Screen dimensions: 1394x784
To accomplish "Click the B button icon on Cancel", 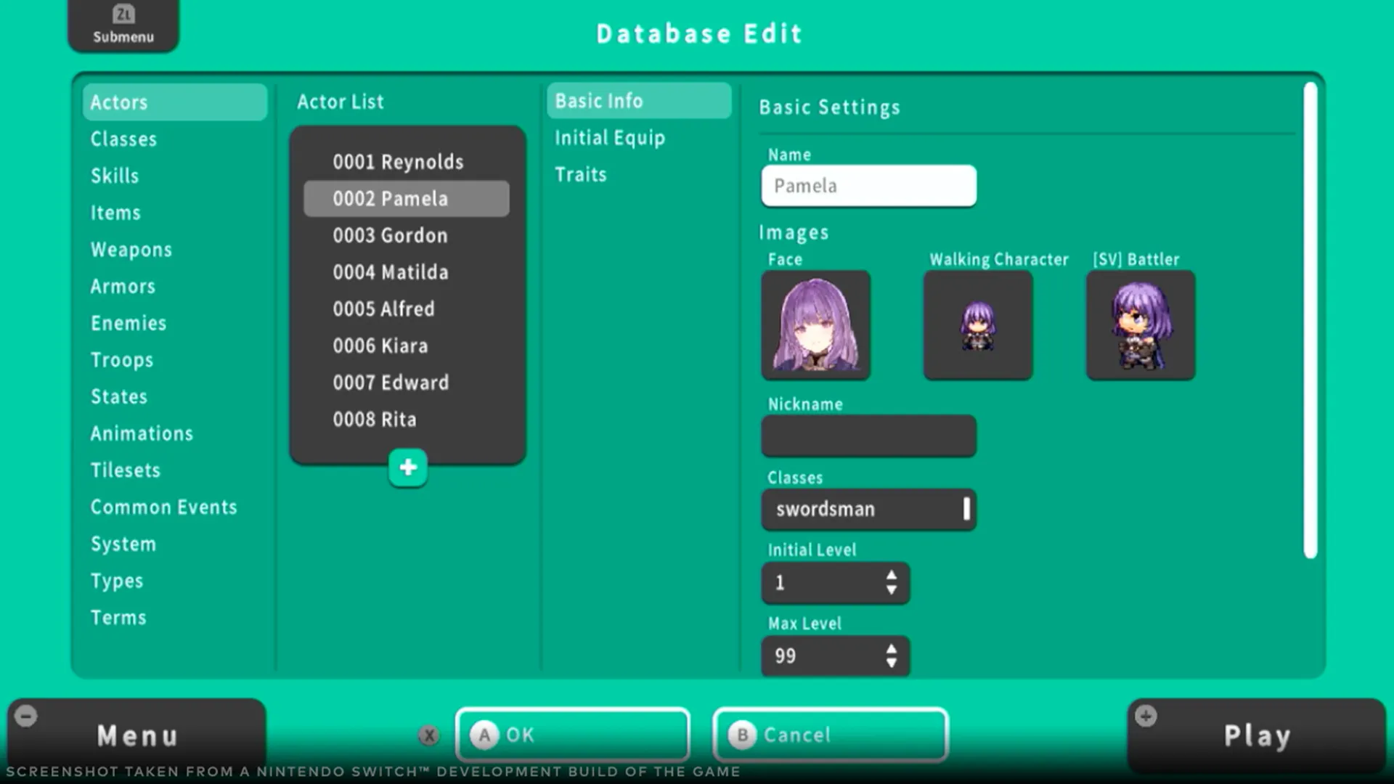I will point(742,735).
